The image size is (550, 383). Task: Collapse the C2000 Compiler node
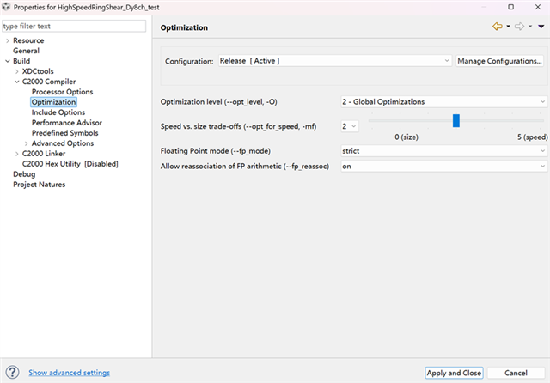pos(17,82)
